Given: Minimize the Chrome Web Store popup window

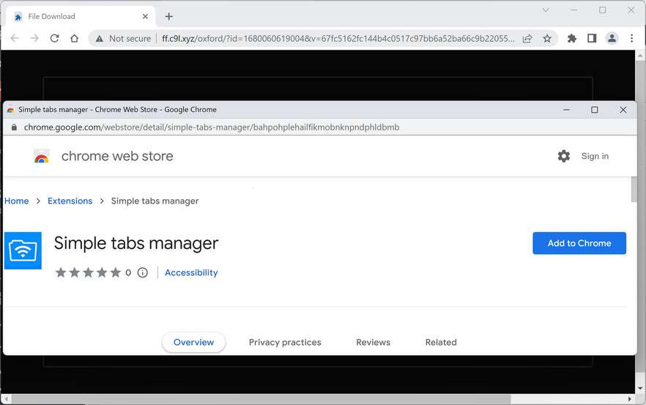Looking at the screenshot, I should 566,110.
